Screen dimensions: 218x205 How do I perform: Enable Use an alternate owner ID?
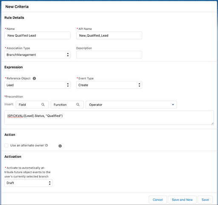(x=6, y=145)
